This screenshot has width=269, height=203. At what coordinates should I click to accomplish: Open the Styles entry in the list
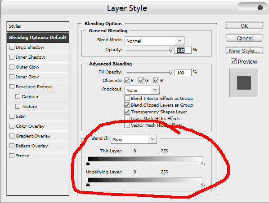(x=38, y=26)
